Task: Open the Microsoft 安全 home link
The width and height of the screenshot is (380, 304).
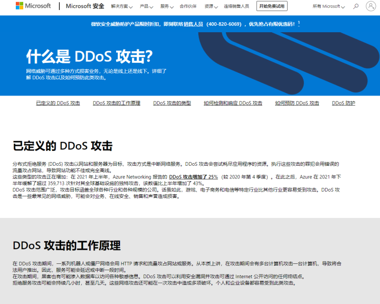Action: tap(85, 6)
